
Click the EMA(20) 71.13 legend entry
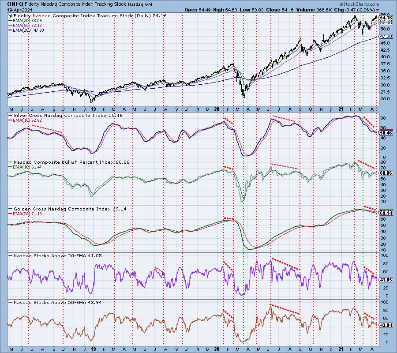pyautogui.click(x=25, y=214)
